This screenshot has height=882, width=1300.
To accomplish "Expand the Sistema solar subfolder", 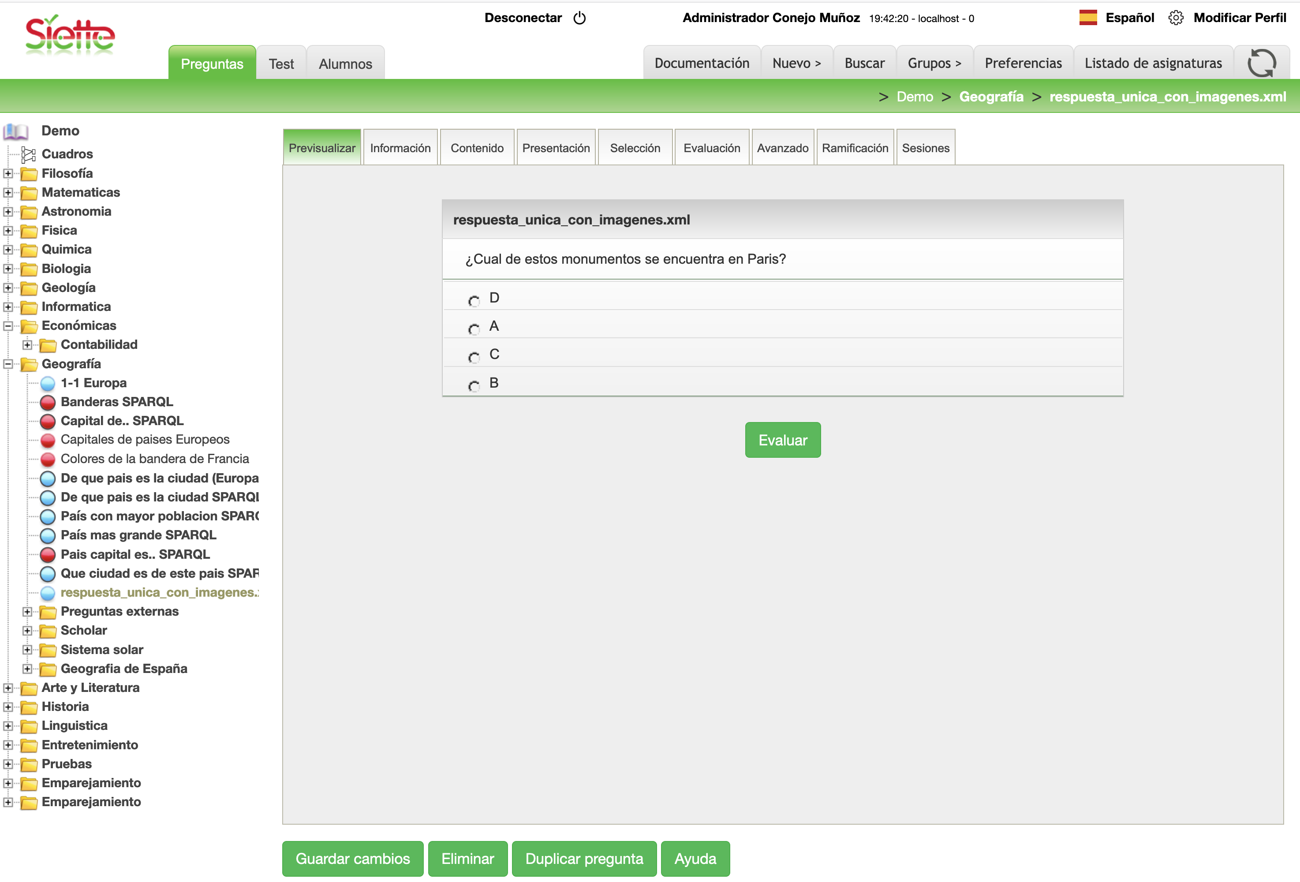I will (27, 650).
